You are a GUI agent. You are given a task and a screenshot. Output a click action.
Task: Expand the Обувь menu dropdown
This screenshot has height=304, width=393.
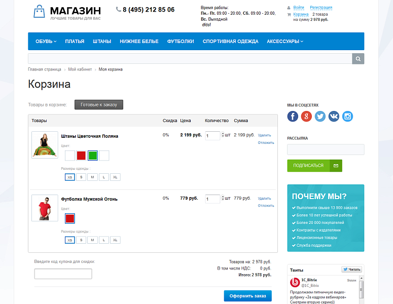pos(46,42)
